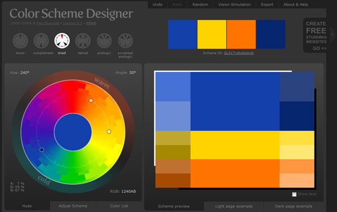Open the Export menu
This screenshot has width=337, height=212.
[267, 4]
